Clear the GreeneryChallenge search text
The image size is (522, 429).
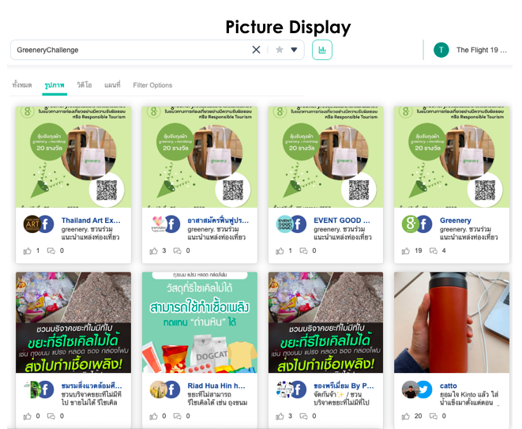[256, 50]
